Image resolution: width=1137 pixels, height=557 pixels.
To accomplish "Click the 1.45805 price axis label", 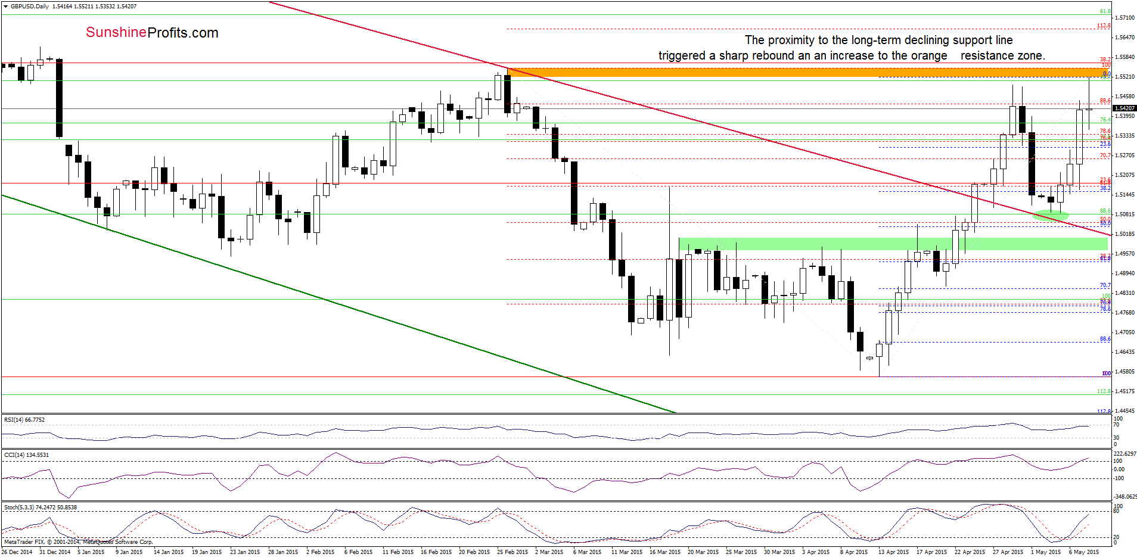I will click(x=1124, y=372).
